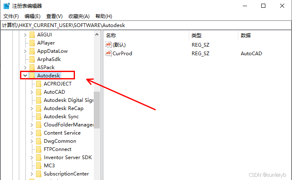Click the registry path address bar
292x180 pixels.
click(146, 25)
